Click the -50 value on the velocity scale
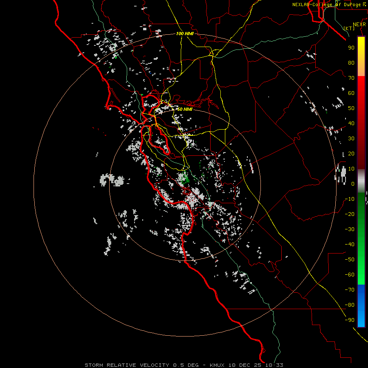The image size is (368, 368). 350,260
